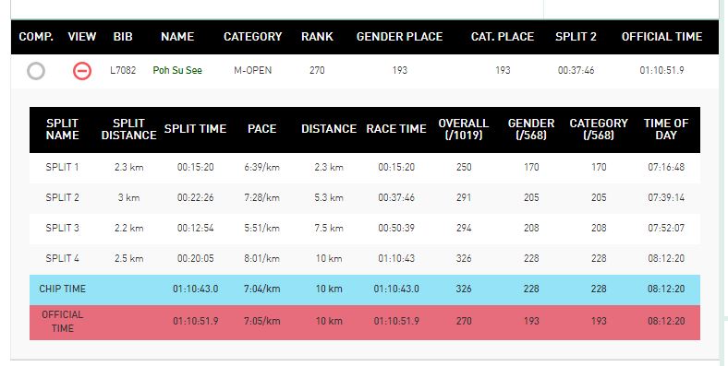
Task: Click the blue CHIP TIME row label
Action: point(62,289)
